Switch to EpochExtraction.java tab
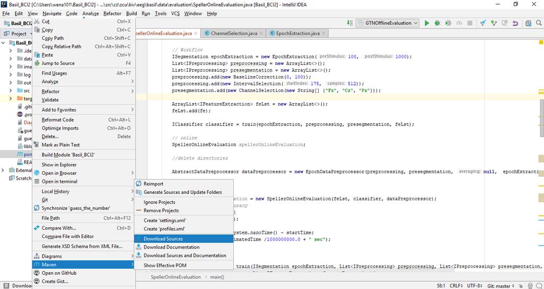 (x=297, y=33)
